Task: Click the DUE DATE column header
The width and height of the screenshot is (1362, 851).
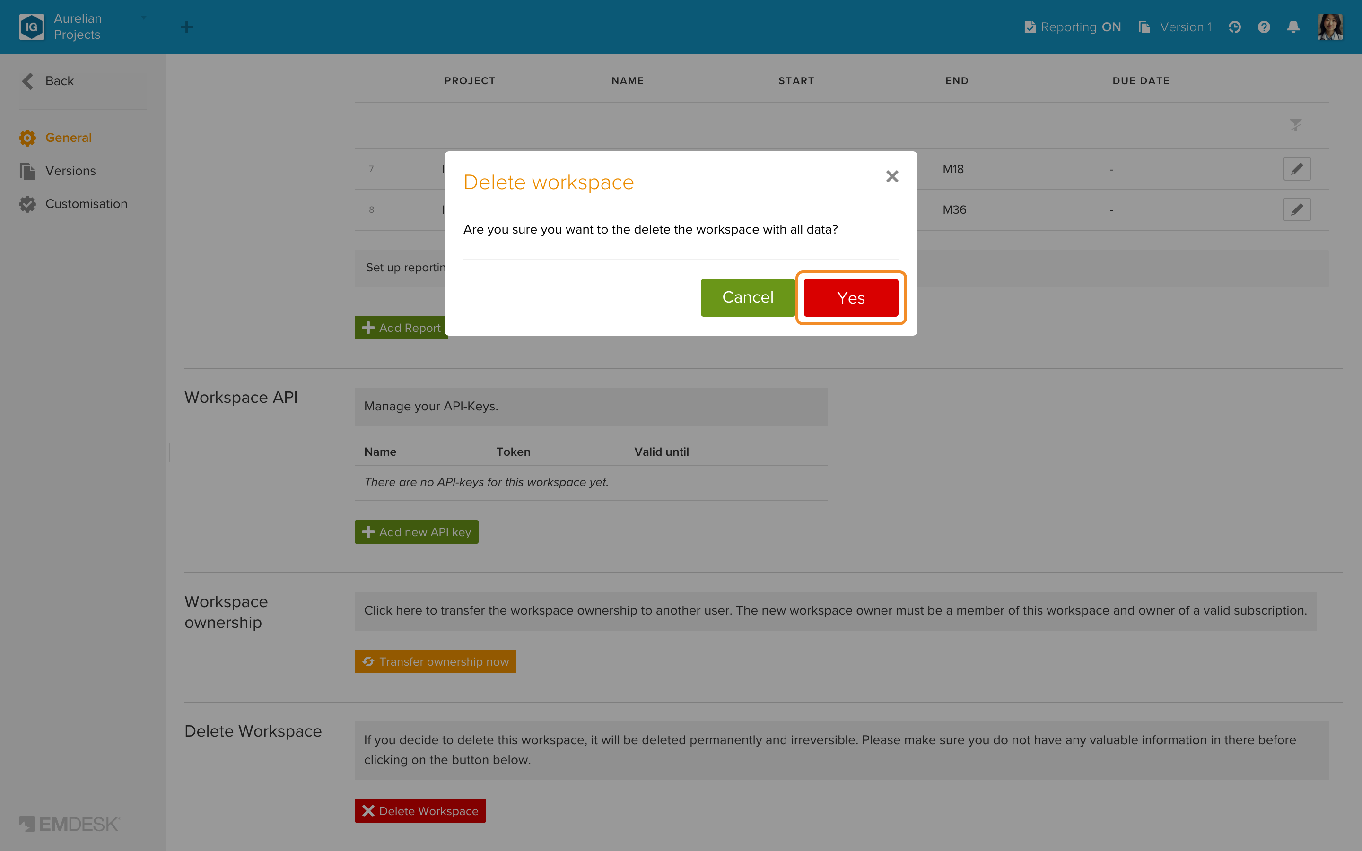Action: click(1141, 80)
